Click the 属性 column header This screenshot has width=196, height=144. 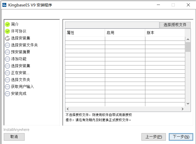(x=85, y=33)
